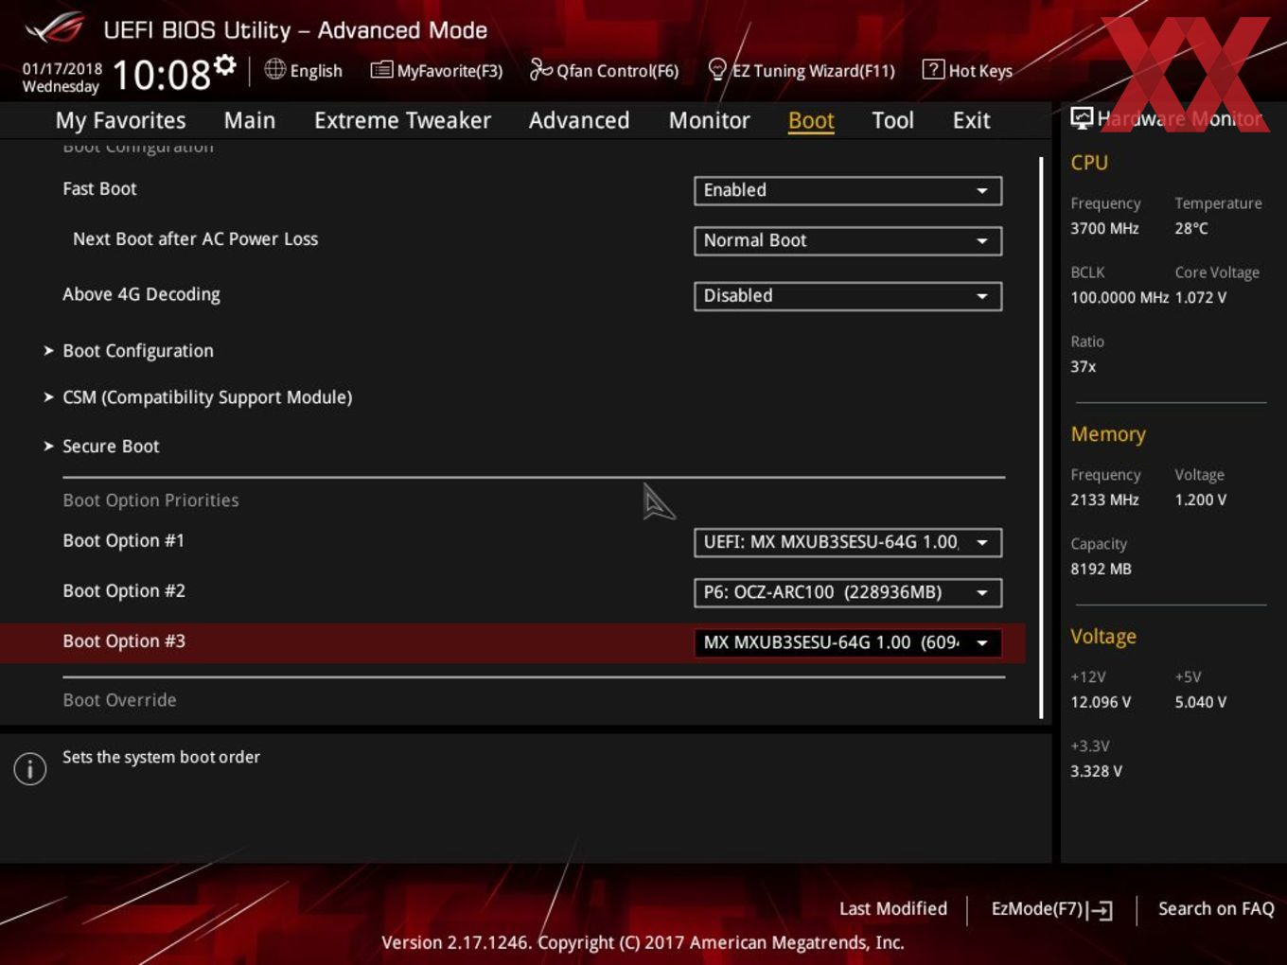The image size is (1287, 965).
Task: Open the Boot Option #2 dropdown
Action: [848, 592]
